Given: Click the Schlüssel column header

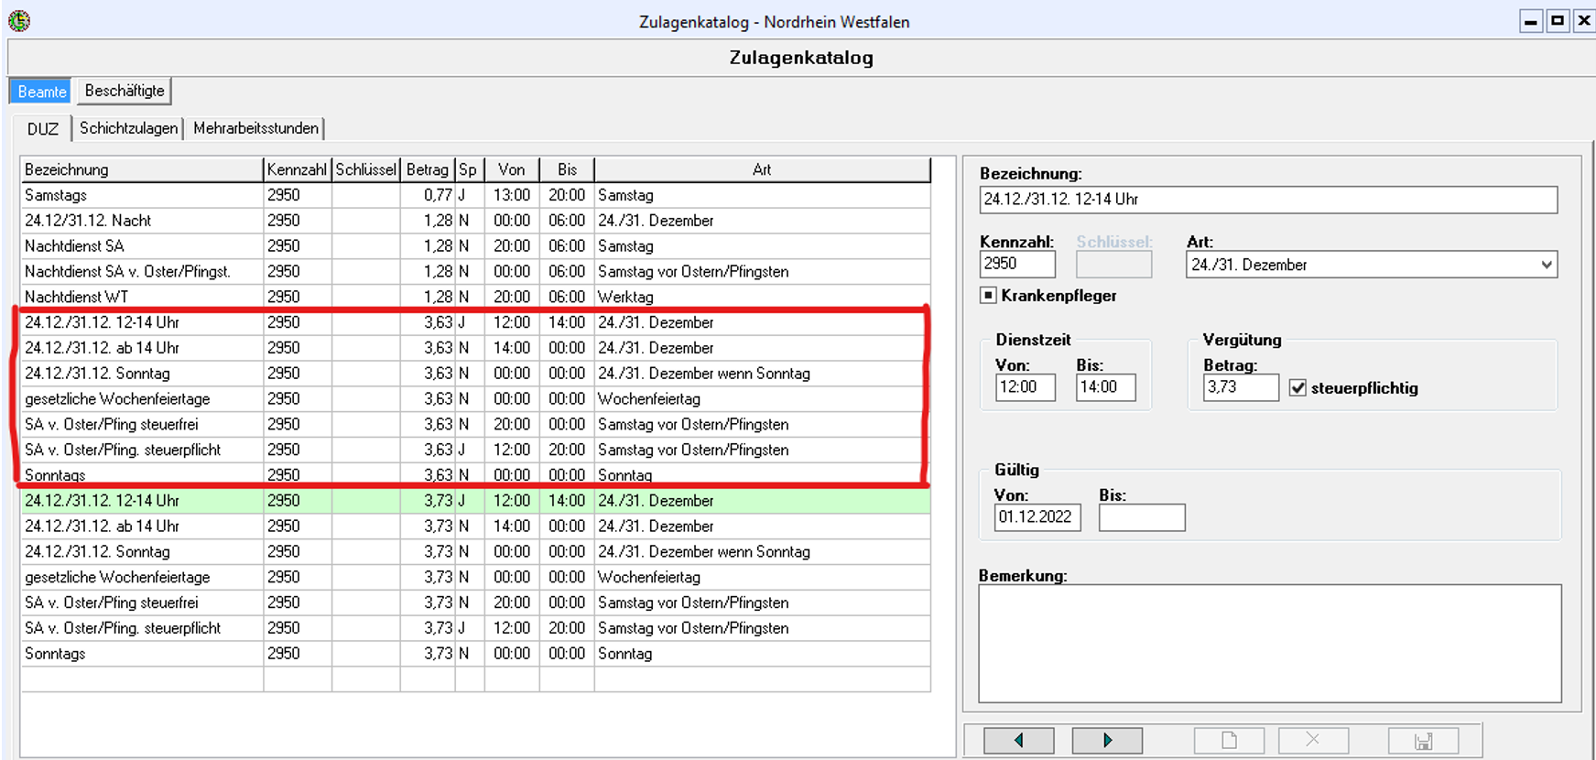Looking at the screenshot, I should click(365, 169).
